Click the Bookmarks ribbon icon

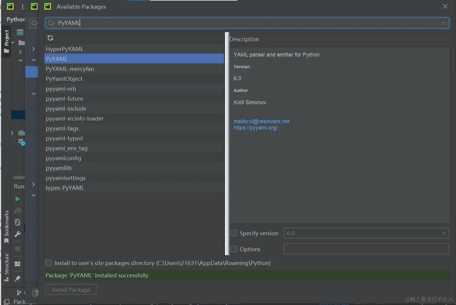[x=6, y=241]
